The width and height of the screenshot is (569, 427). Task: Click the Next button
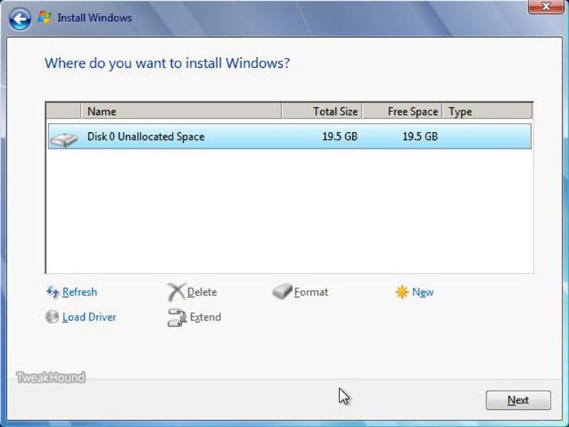[518, 400]
